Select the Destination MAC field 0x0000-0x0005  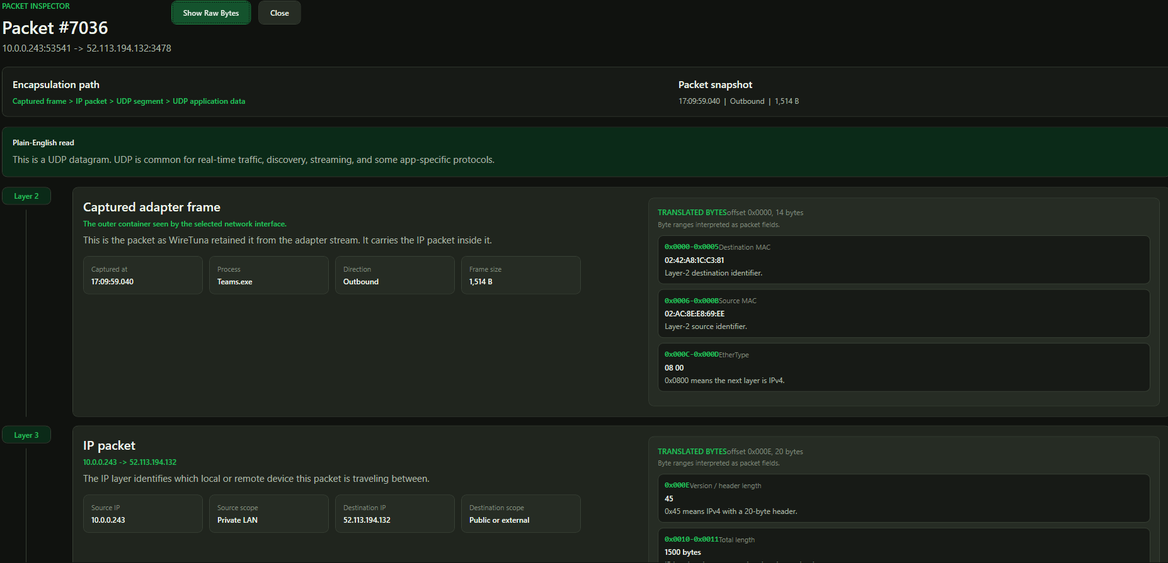[904, 260]
